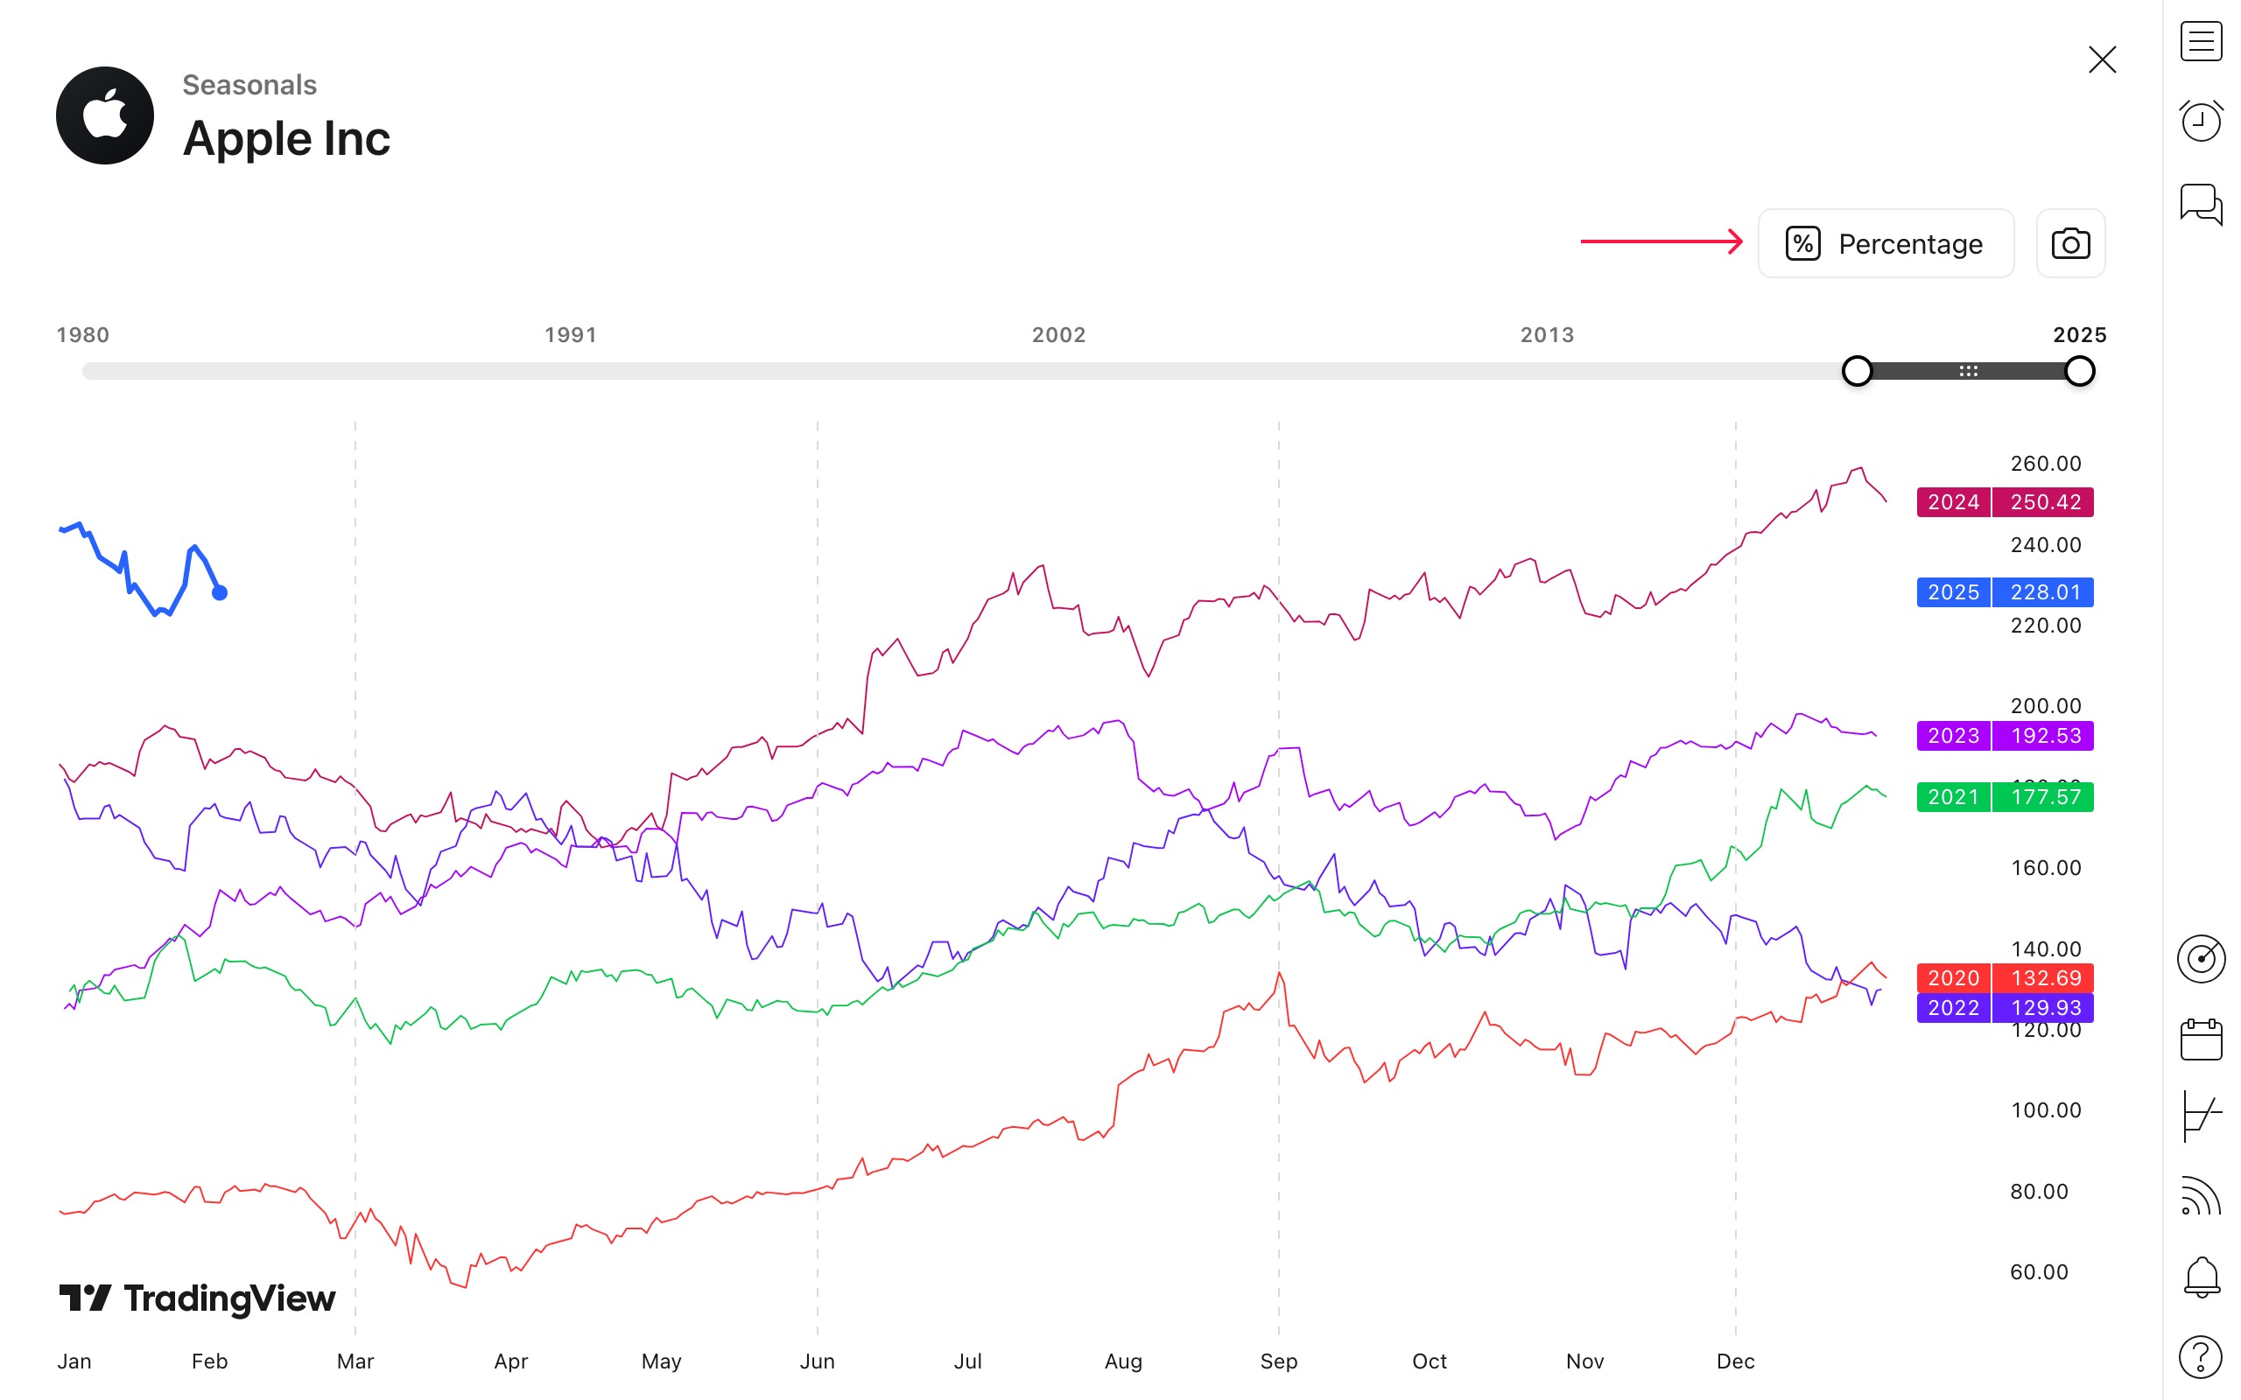Open the object tree sidebar icon

pos(2200,1116)
